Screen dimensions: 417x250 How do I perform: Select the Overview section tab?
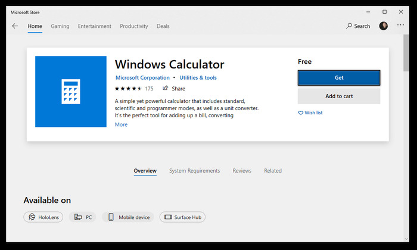(145, 171)
